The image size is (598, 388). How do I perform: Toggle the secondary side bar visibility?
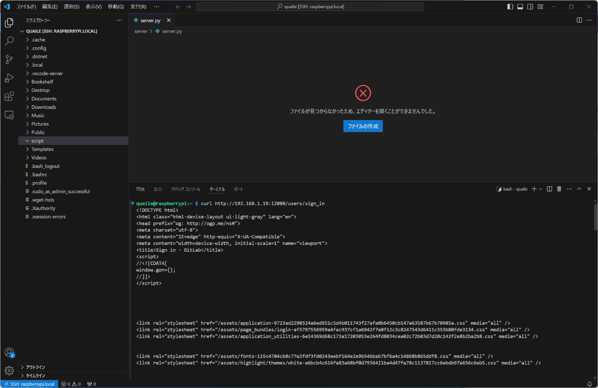(530, 7)
